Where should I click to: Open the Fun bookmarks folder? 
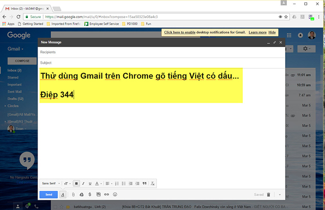tap(146, 24)
